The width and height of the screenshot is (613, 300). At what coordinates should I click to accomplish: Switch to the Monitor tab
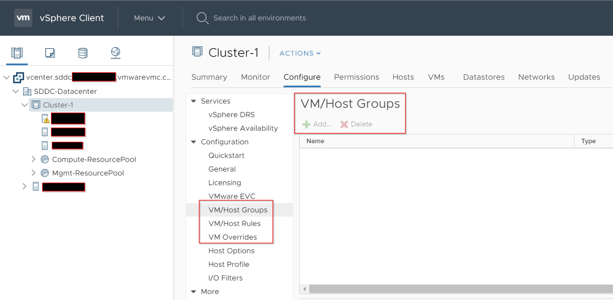tap(255, 77)
